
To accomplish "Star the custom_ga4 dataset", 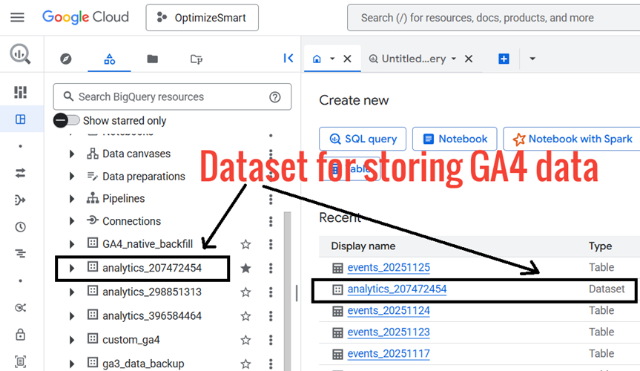I will [x=245, y=340].
